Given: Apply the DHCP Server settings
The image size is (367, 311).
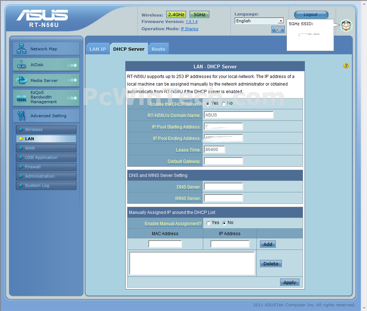Looking at the screenshot, I should (289, 282).
